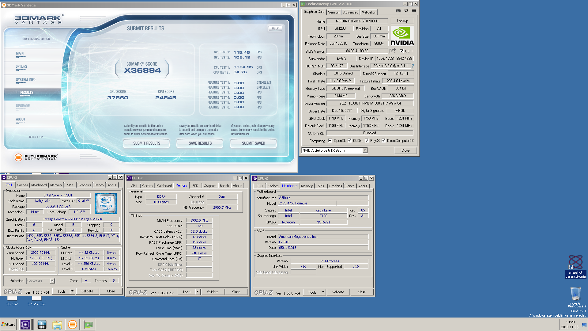Open the Bench tab in CPU-Z Mainboard window

(x=350, y=186)
